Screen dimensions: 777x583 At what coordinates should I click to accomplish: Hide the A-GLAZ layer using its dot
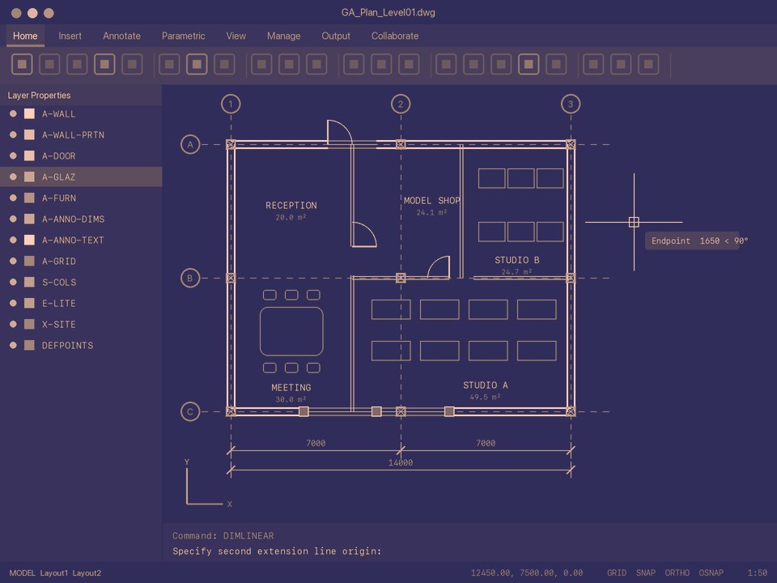click(x=14, y=177)
